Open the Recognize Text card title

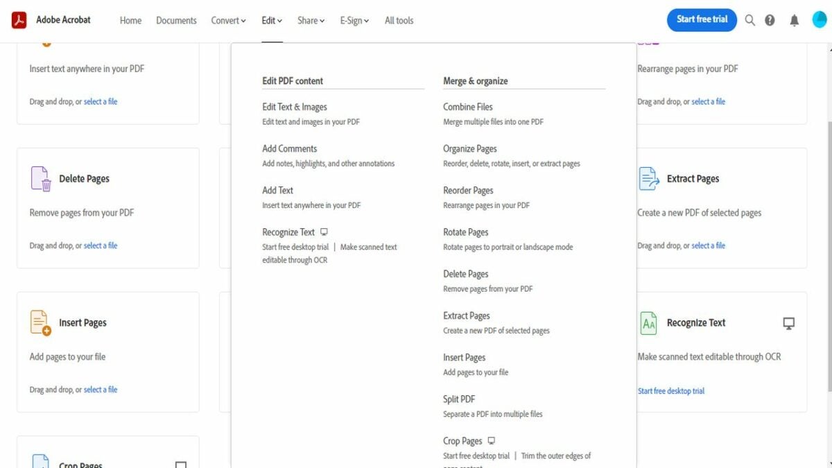(x=696, y=322)
